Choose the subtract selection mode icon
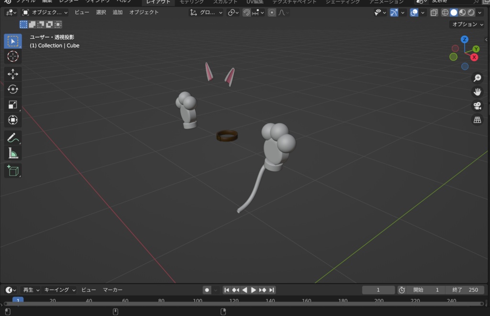Viewport: 490px width, 316px height. click(x=41, y=24)
